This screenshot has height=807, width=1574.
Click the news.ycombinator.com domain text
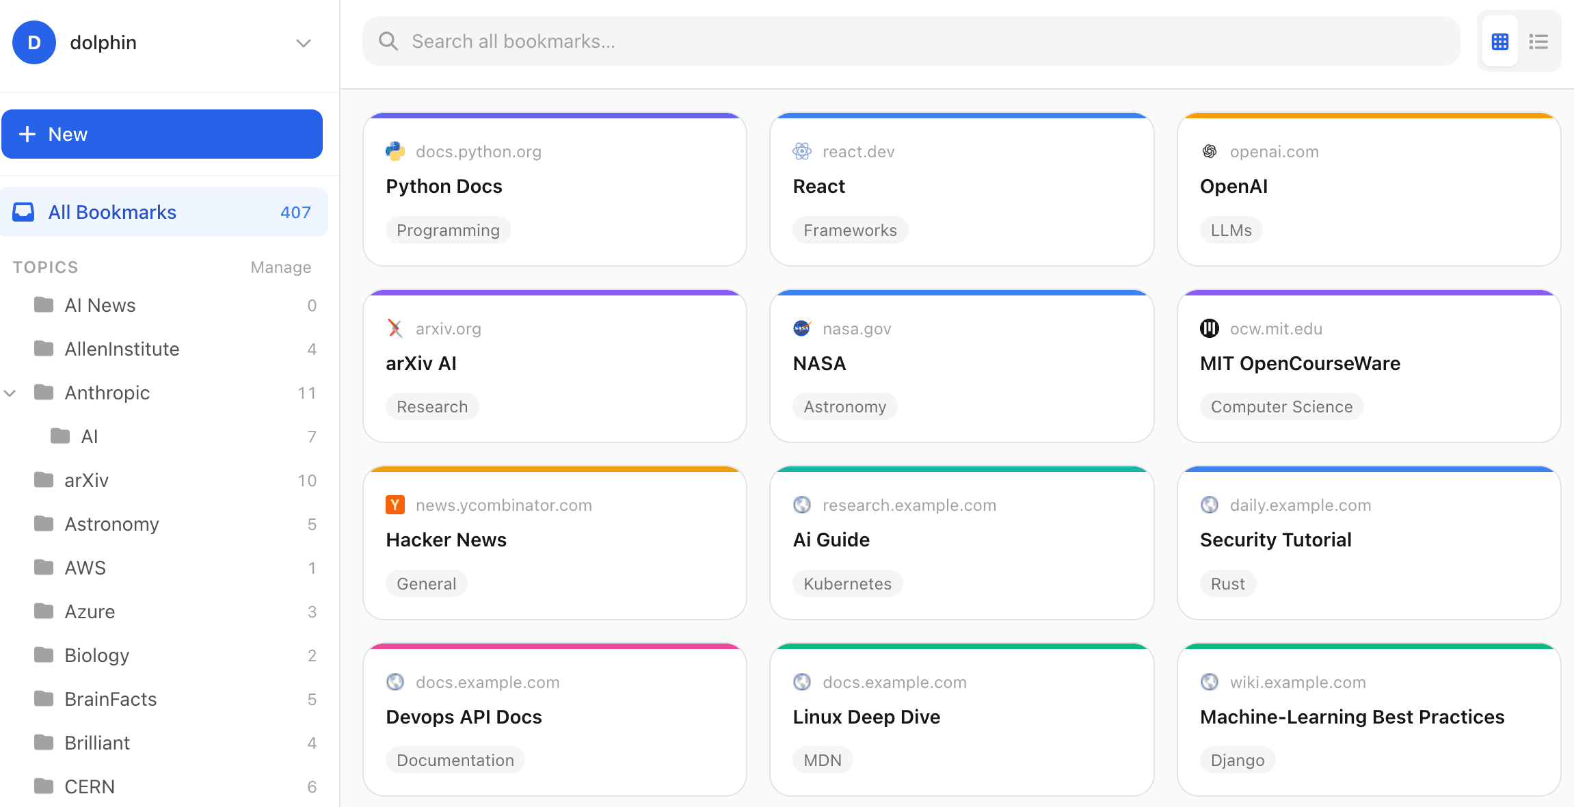click(504, 505)
